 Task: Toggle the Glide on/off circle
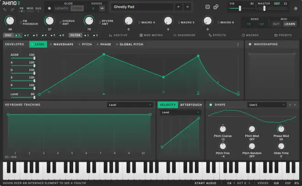[49, 8]
